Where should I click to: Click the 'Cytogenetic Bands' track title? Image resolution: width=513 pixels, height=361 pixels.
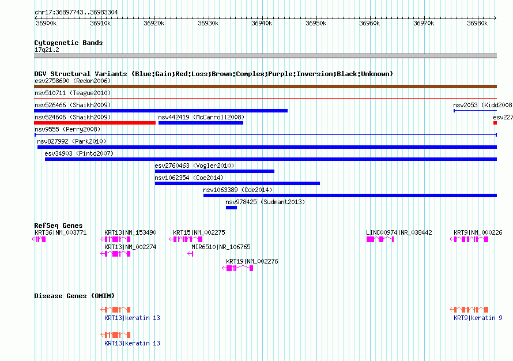[69, 43]
